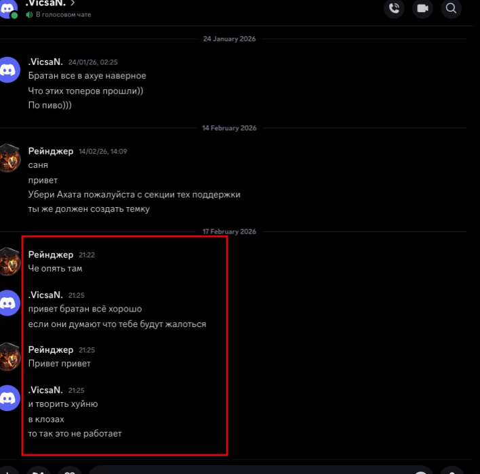Screen dimensions: 480x474
Task: Select message 'и творить' line
Action: click(x=63, y=404)
